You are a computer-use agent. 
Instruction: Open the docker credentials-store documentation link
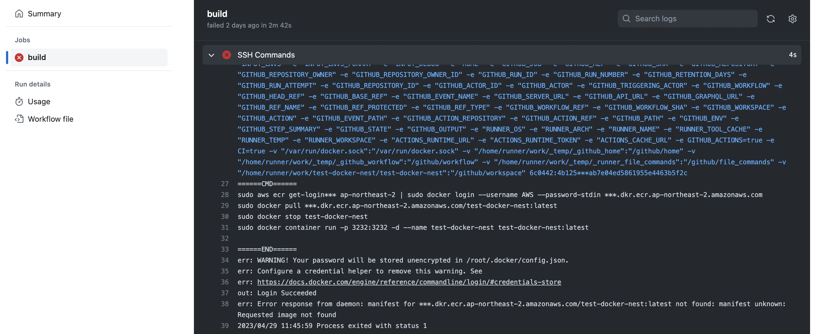409,282
